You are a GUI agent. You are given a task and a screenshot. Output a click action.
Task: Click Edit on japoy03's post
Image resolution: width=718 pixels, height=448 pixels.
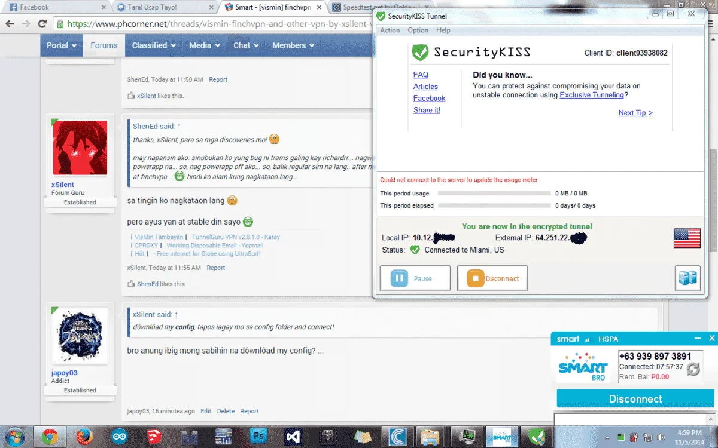pos(206,411)
